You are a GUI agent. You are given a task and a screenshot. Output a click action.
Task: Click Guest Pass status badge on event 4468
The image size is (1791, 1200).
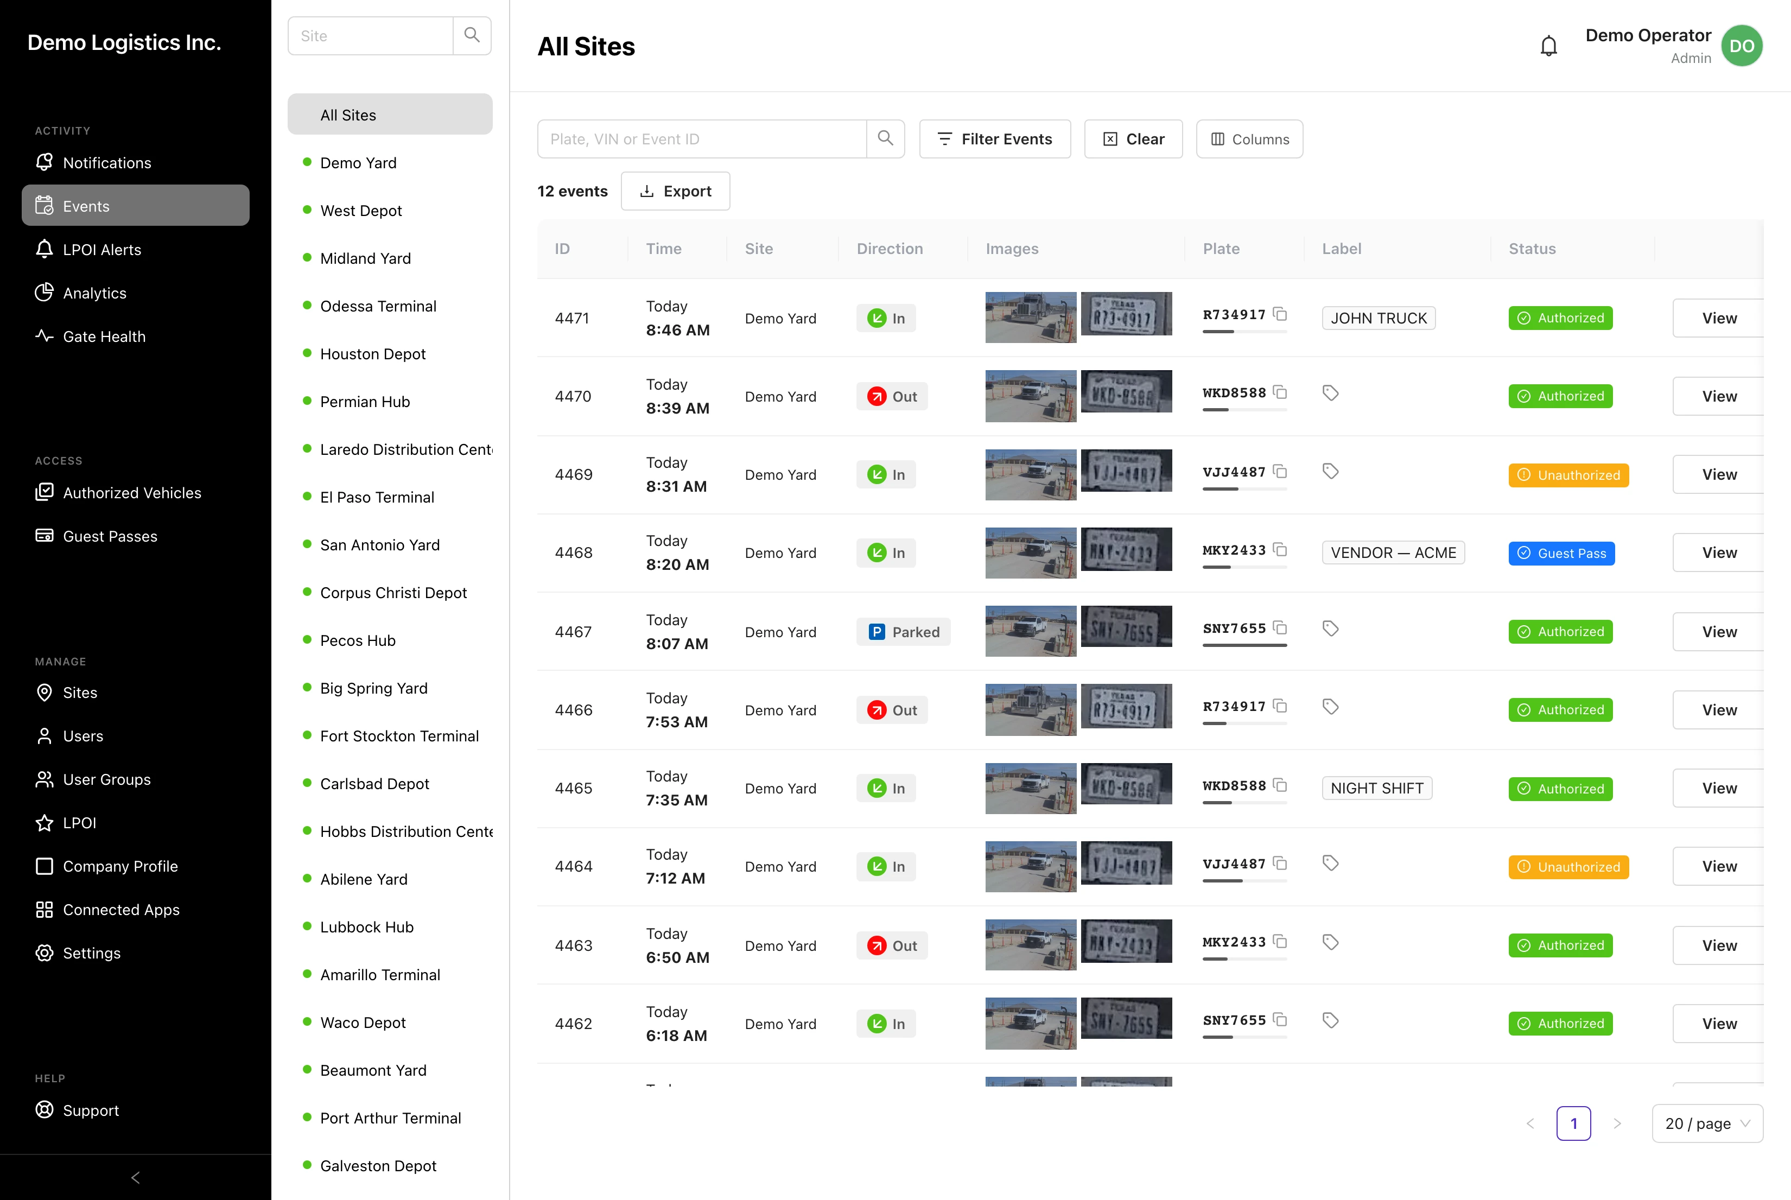[x=1561, y=553]
